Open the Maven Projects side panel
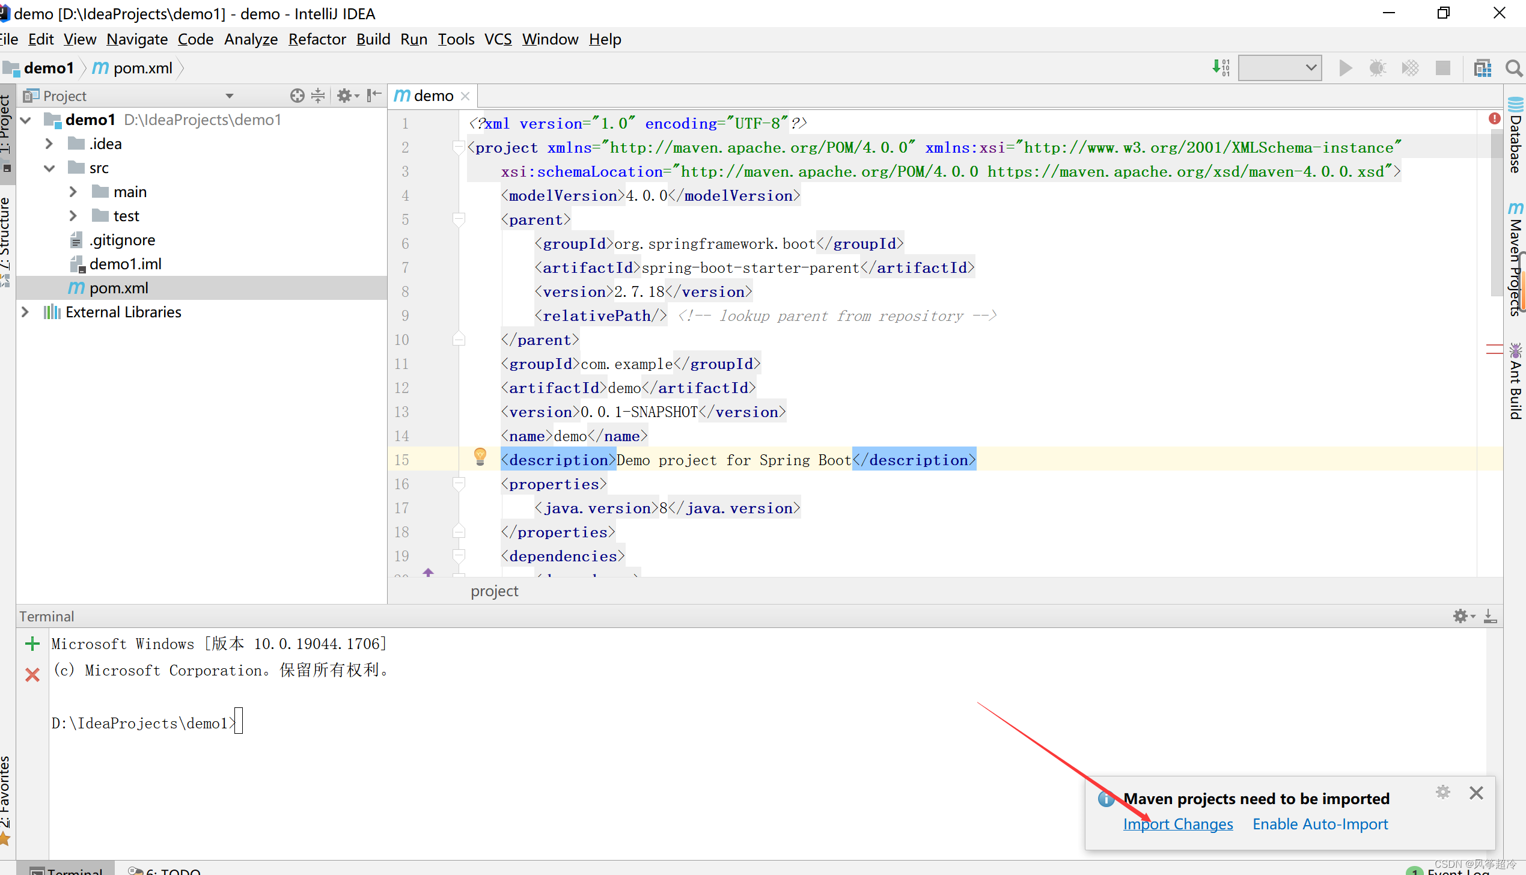The width and height of the screenshot is (1526, 875). point(1515,258)
